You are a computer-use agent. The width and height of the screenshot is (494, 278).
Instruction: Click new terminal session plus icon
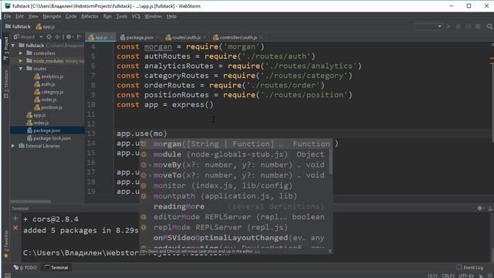15,218
